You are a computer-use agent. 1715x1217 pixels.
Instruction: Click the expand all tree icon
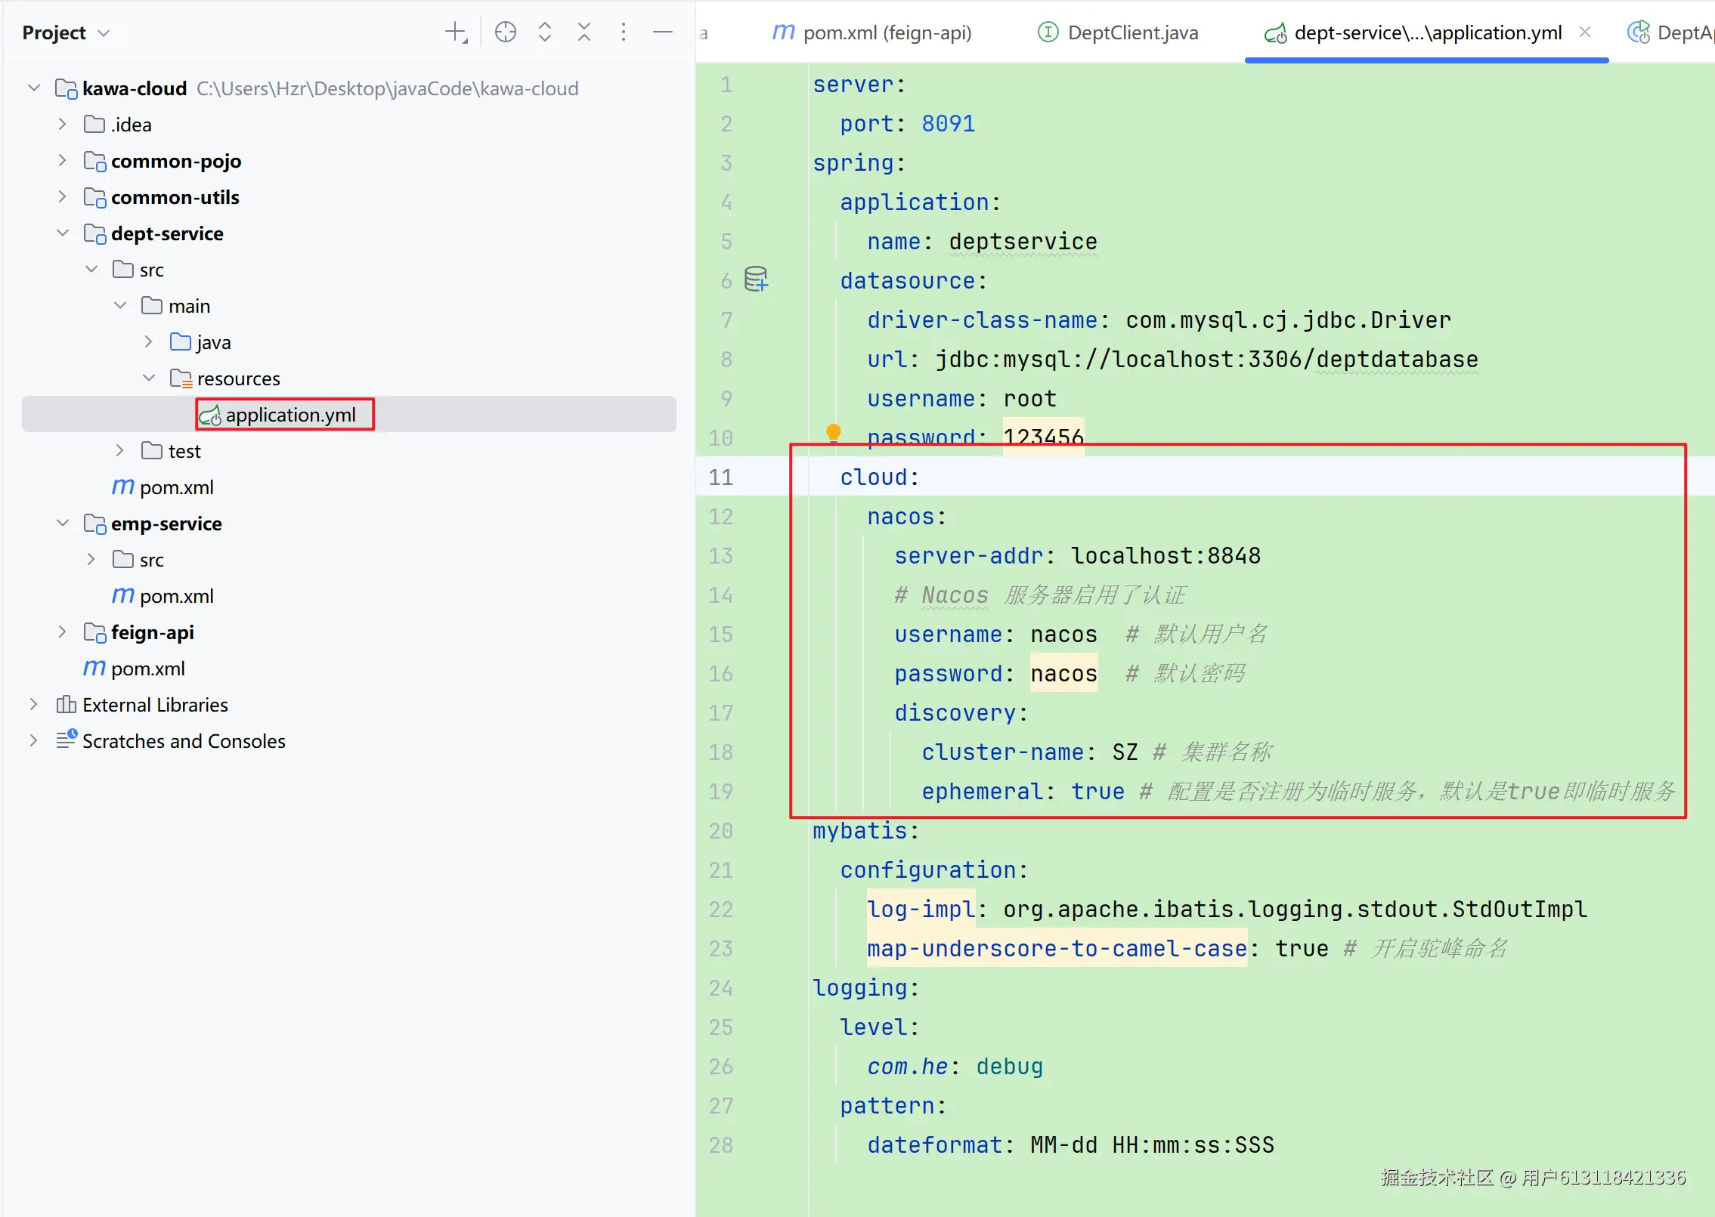point(544,32)
